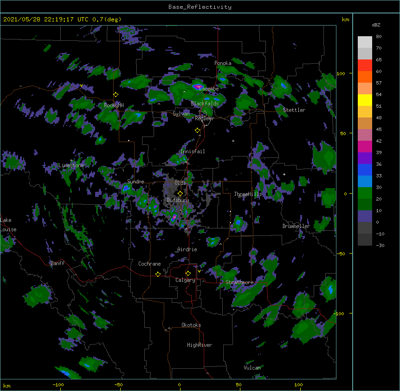
Task: Pick the white 70-80 dBZ legend swatch
Action: [365, 42]
